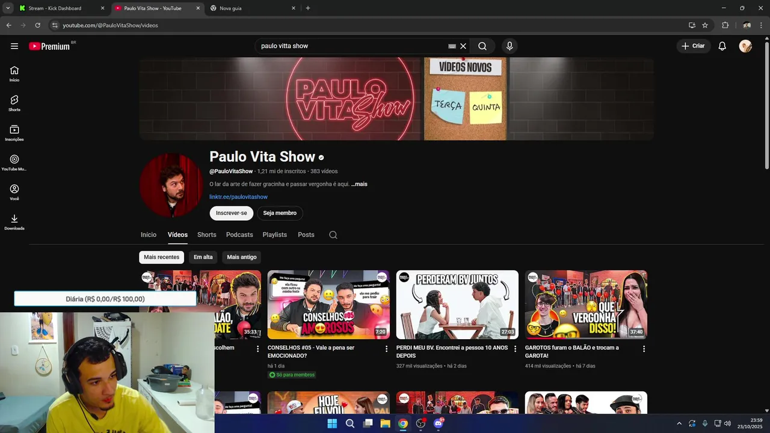Open the on-screen keyboard in search box
This screenshot has height=433, width=770.
452,46
